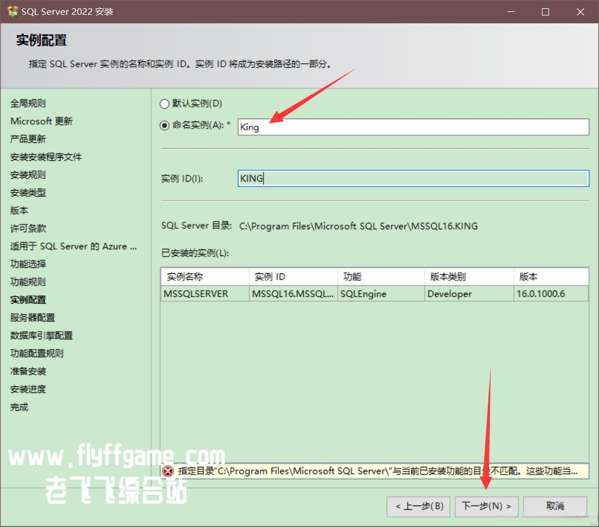Select the named instance radio button
The image size is (599, 527).
[165, 126]
